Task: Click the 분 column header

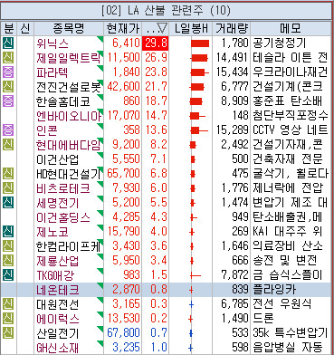Action: 8,28
